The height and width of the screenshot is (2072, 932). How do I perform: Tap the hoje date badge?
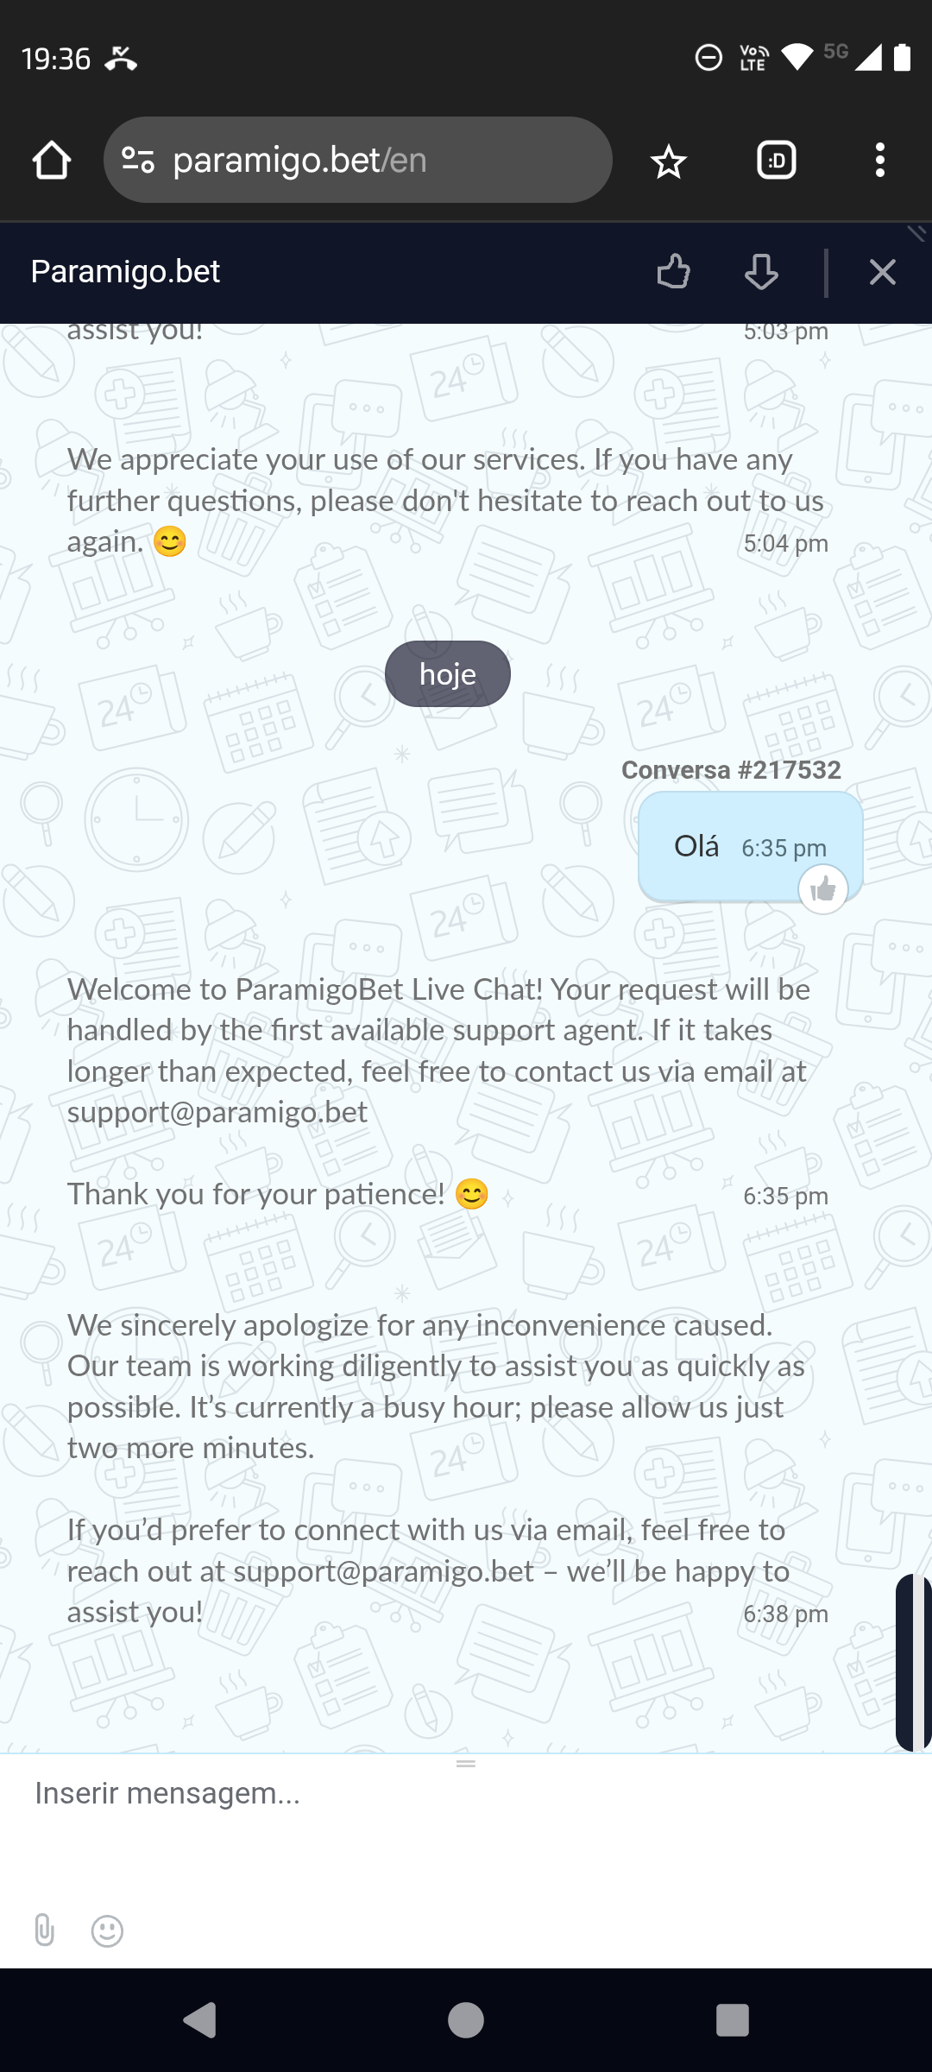[447, 673]
